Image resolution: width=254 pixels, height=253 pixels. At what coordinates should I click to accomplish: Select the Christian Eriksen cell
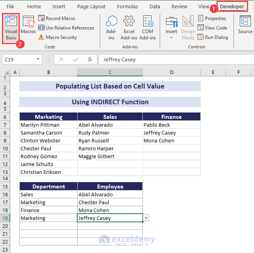click(49, 172)
